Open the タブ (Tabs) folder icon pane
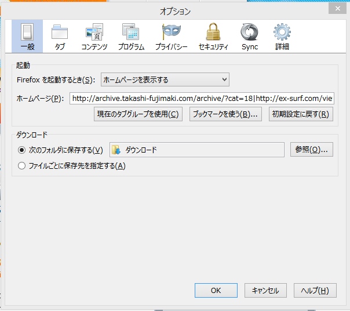Viewport: 350px width, 311px height. (60, 32)
